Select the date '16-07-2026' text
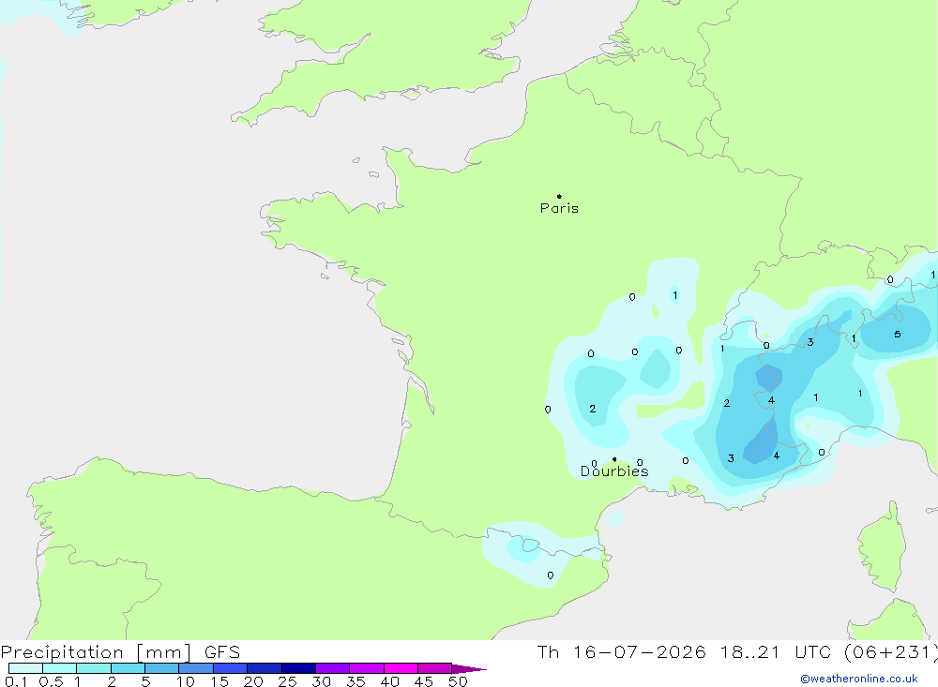Screen dimensions: 938x687 click(x=640, y=652)
